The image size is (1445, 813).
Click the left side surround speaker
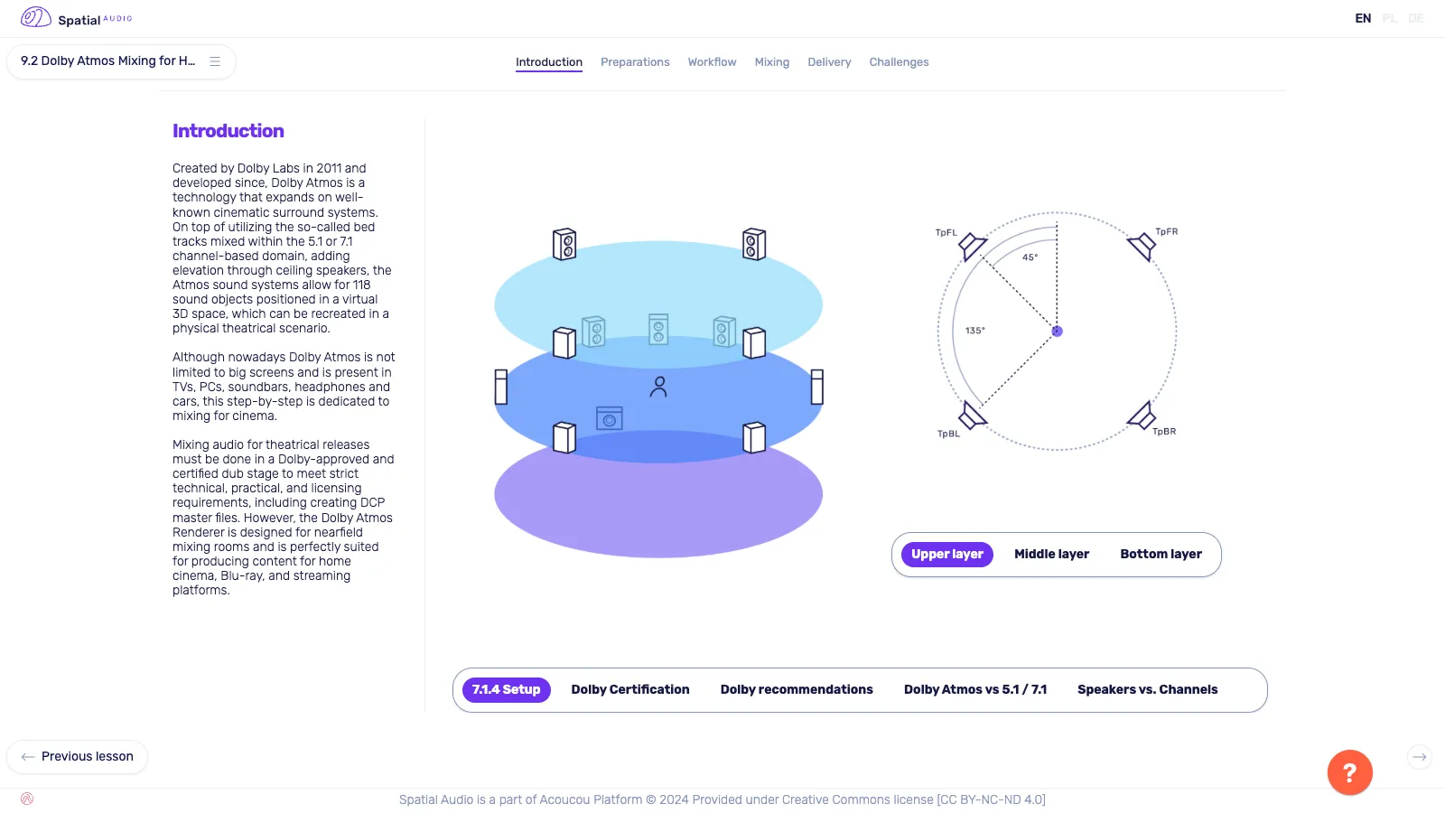click(x=501, y=387)
